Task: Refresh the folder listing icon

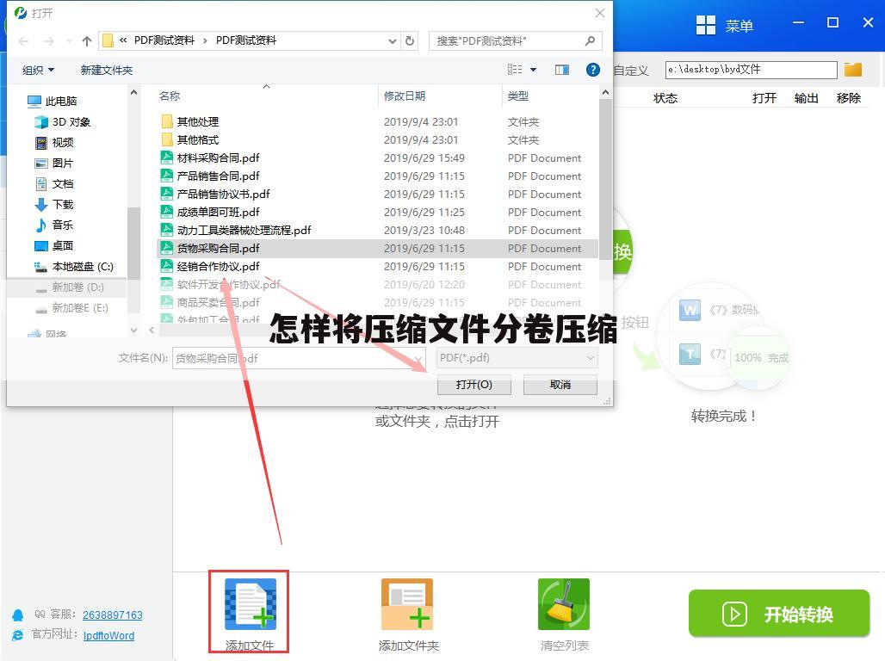Action: tap(410, 40)
